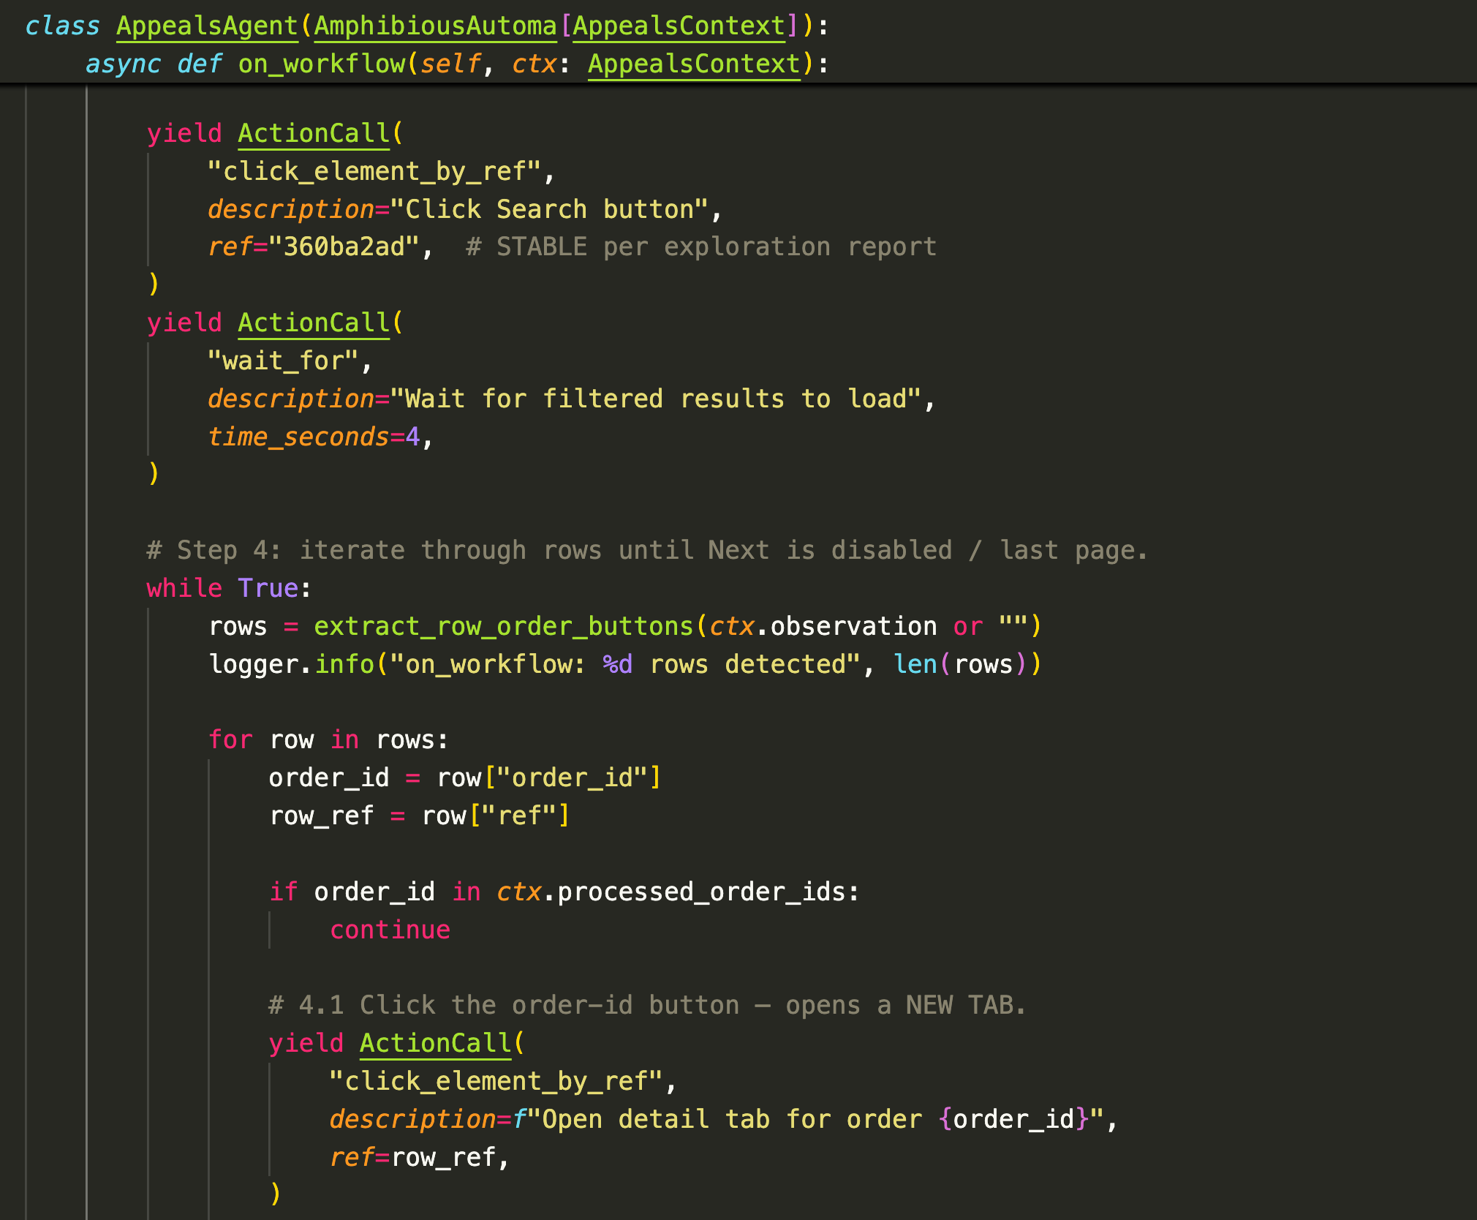
Task: Click the AppealsContext type annotation after ctx
Action: click(x=694, y=64)
